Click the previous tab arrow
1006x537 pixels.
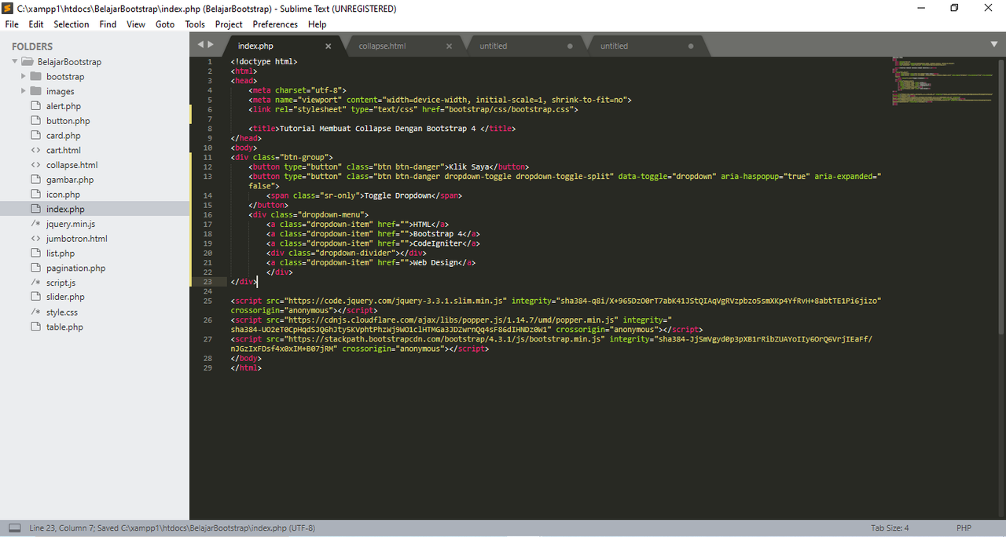pos(200,45)
